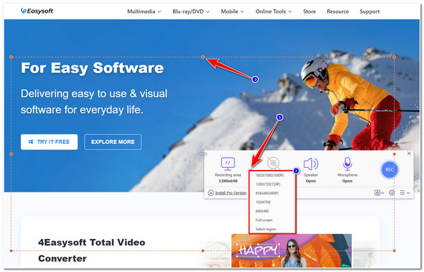Choose Select region in the dropdown
Viewport: 424px width, 272px height.
[x=266, y=229]
